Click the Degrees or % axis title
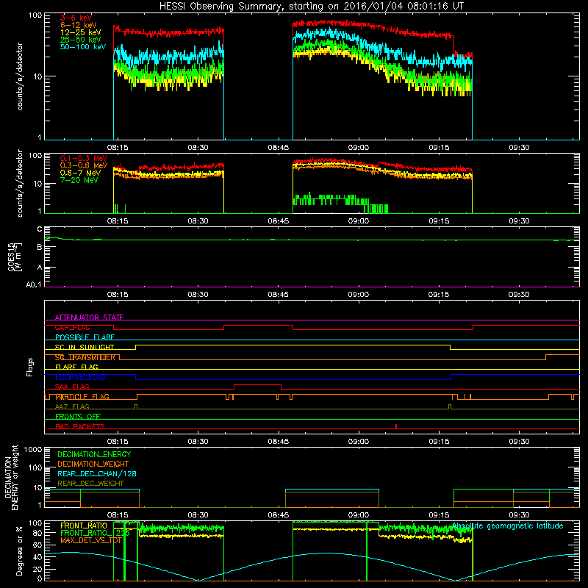 19,551
